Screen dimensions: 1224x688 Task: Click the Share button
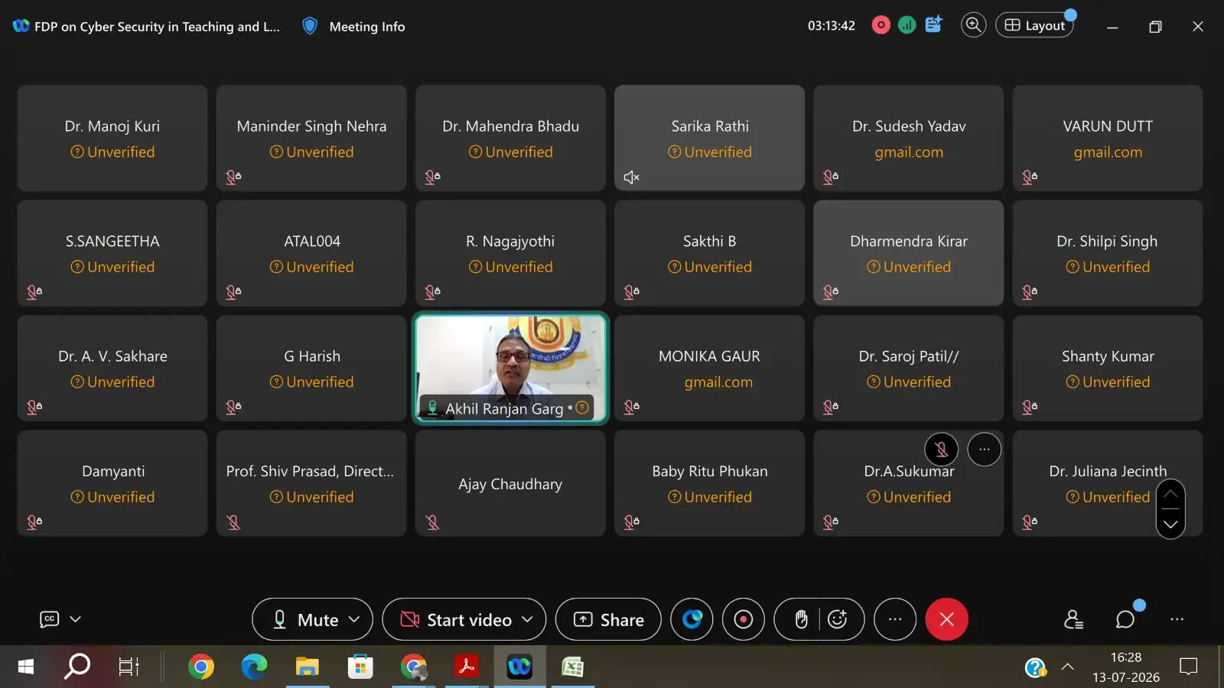pos(608,619)
